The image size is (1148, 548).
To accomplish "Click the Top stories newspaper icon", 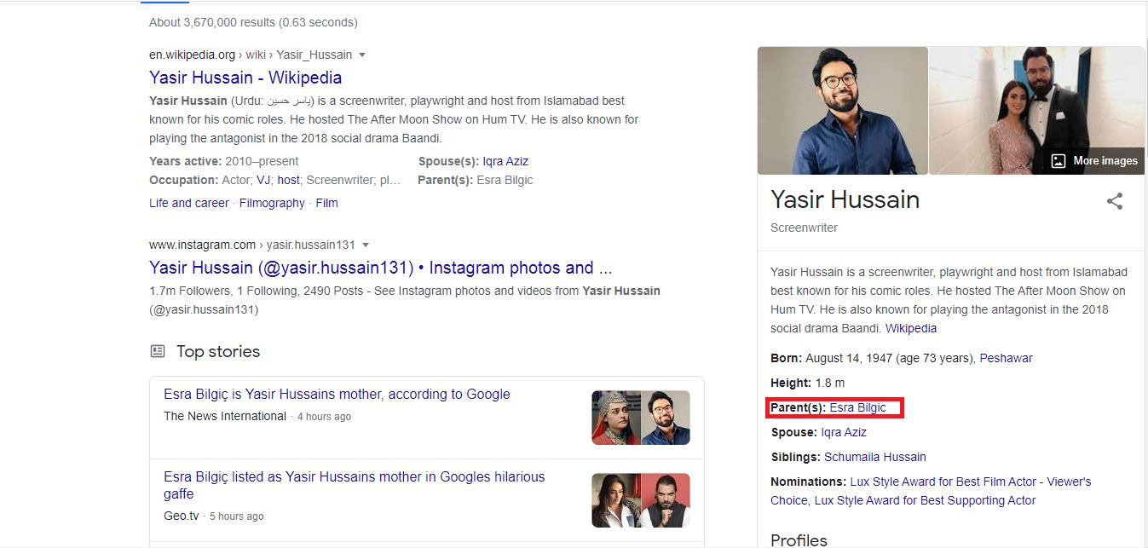I will (157, 351).
